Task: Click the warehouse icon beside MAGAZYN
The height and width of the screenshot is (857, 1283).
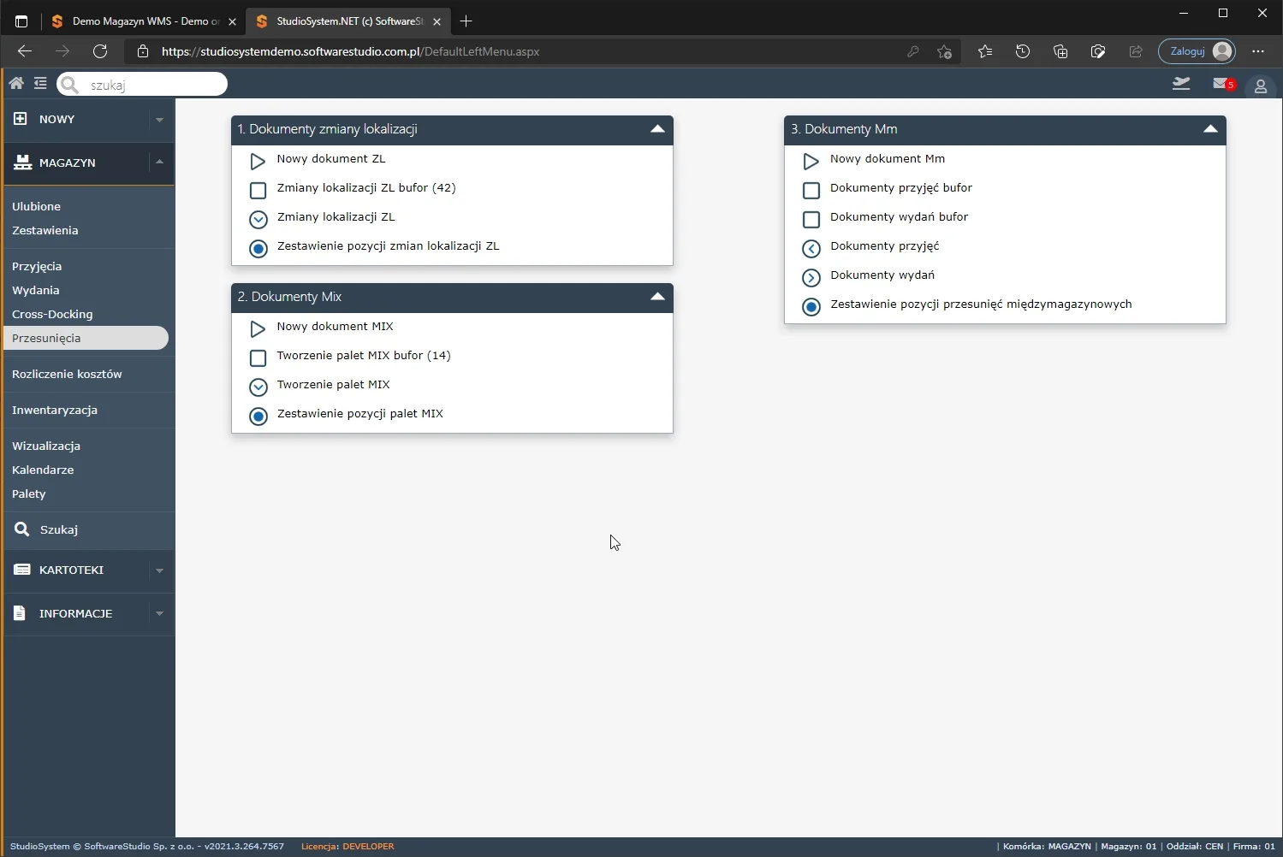Action: [x=22, y=163]
